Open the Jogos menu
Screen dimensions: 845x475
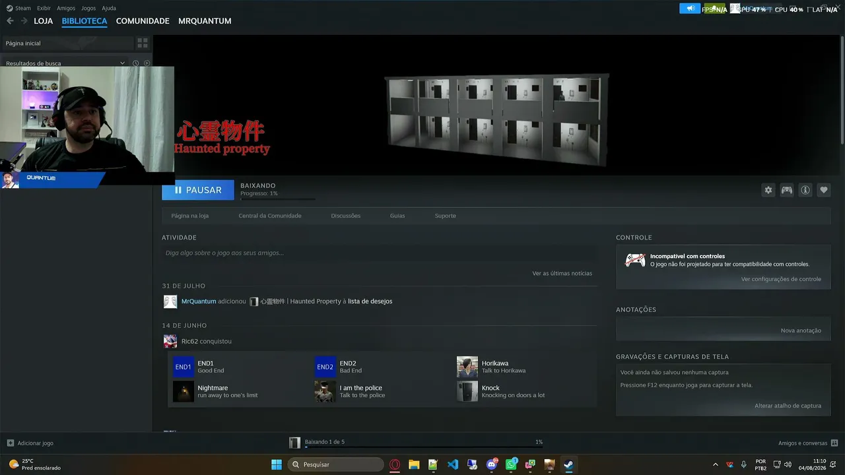pyautogui.click(x=88, y=9)
